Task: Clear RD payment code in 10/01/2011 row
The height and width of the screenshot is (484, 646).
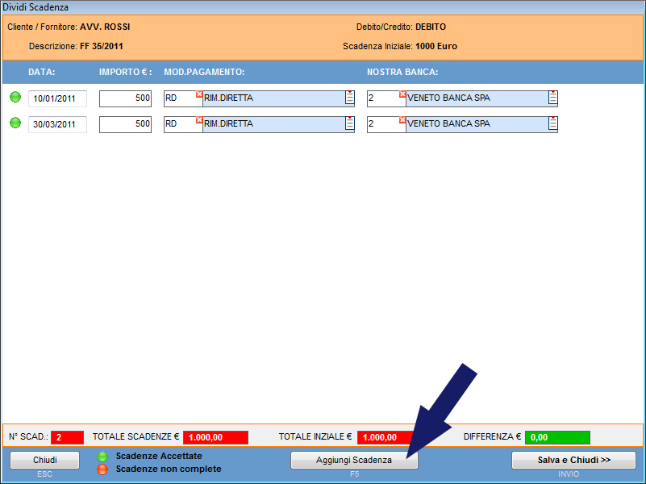Action: tap(199, 94)
